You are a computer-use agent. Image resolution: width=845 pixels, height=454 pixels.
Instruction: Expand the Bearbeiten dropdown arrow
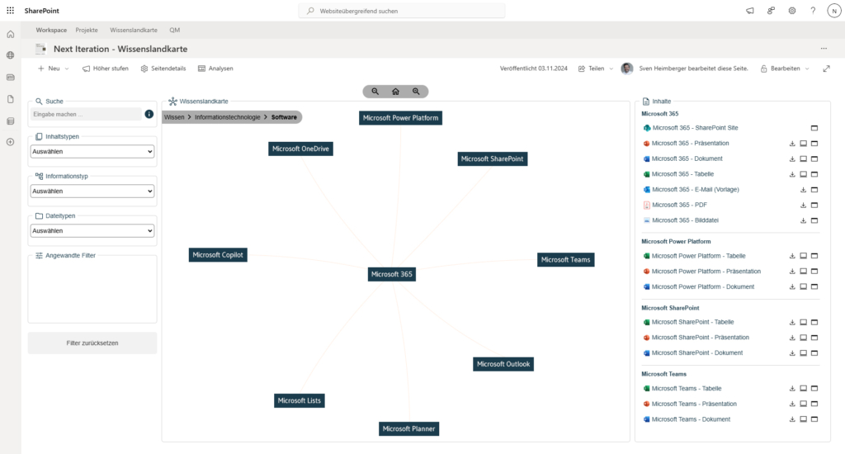tap(807, 69)
